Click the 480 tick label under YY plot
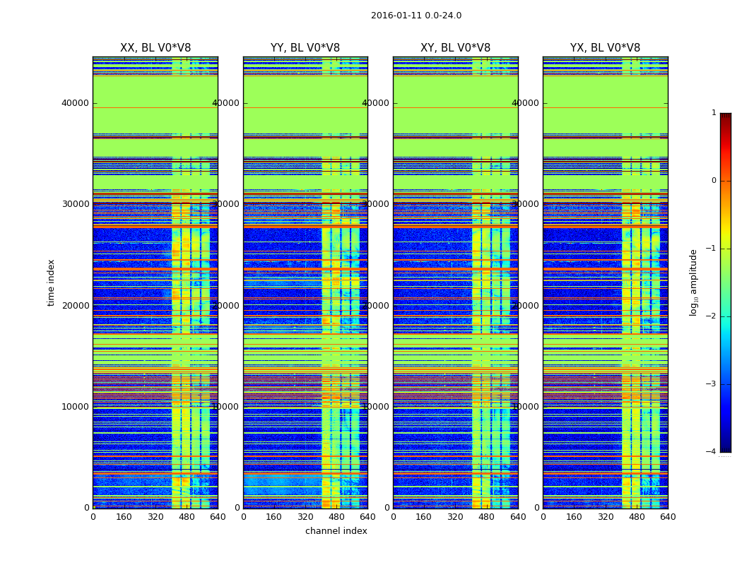742x565 pixels. pyautogui.click(x=336, y=517)
